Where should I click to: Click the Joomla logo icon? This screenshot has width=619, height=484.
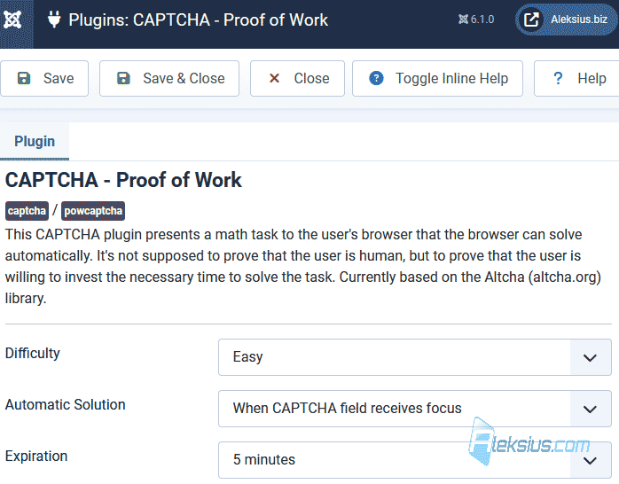(12, 20)
